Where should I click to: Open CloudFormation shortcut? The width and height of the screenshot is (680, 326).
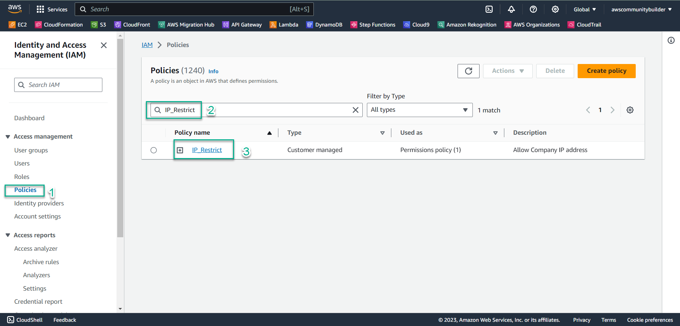pos(59,25)
